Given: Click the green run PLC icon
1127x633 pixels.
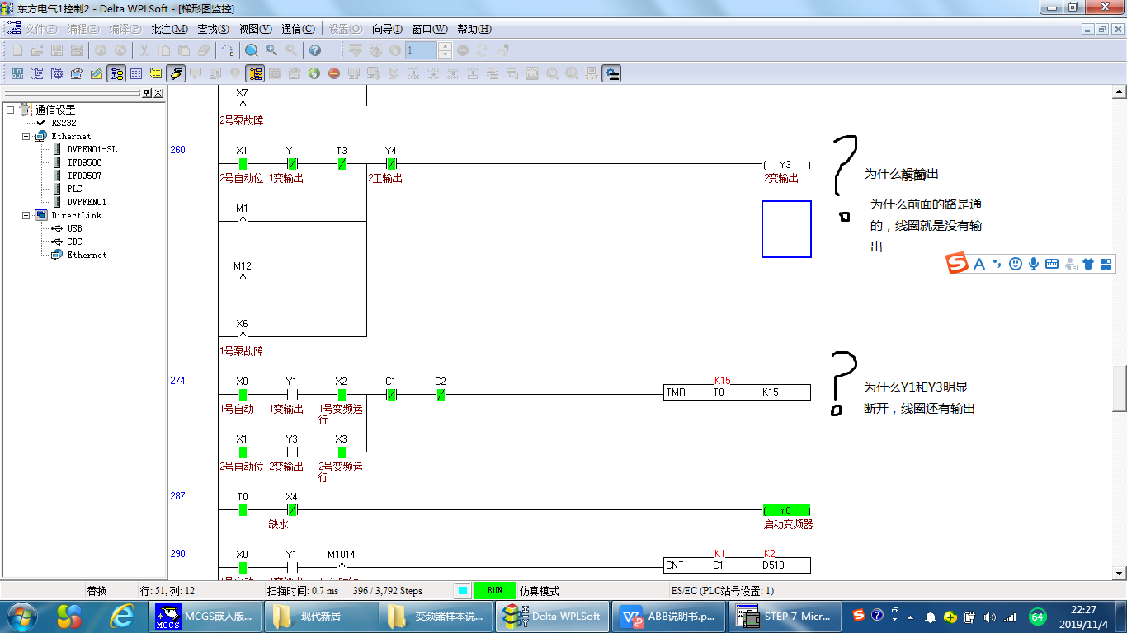Looking at the screenshot, I should [314, 73].
